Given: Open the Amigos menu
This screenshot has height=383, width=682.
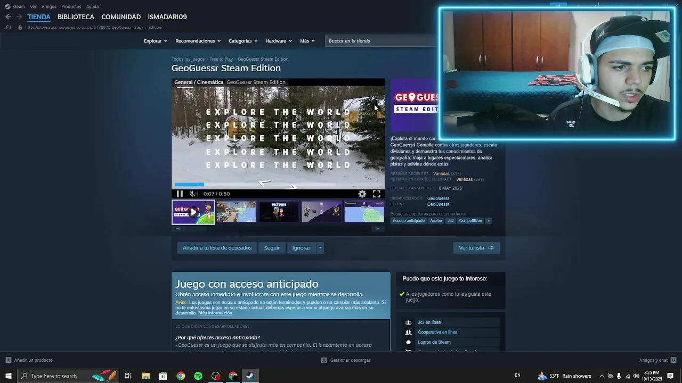Looking at the screenshot, I should tap(49, 6).
